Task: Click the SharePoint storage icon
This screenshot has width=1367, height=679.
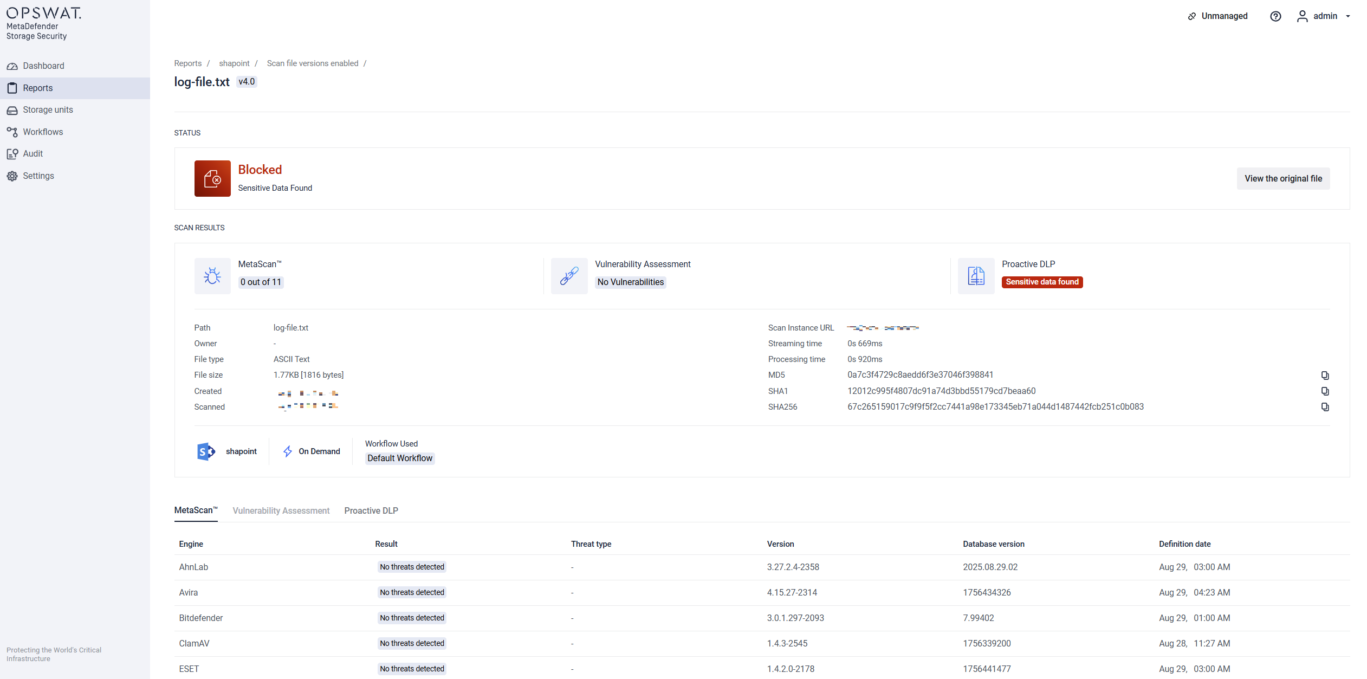Action: click(206, 451)
